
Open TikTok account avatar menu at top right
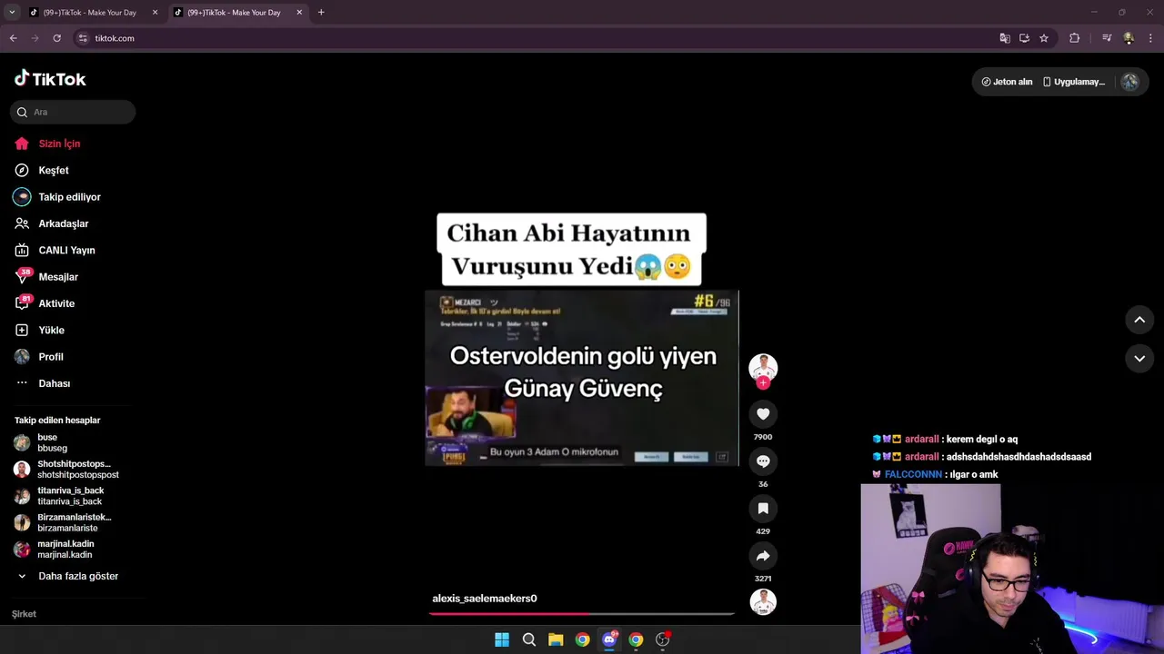(1129, 82)
